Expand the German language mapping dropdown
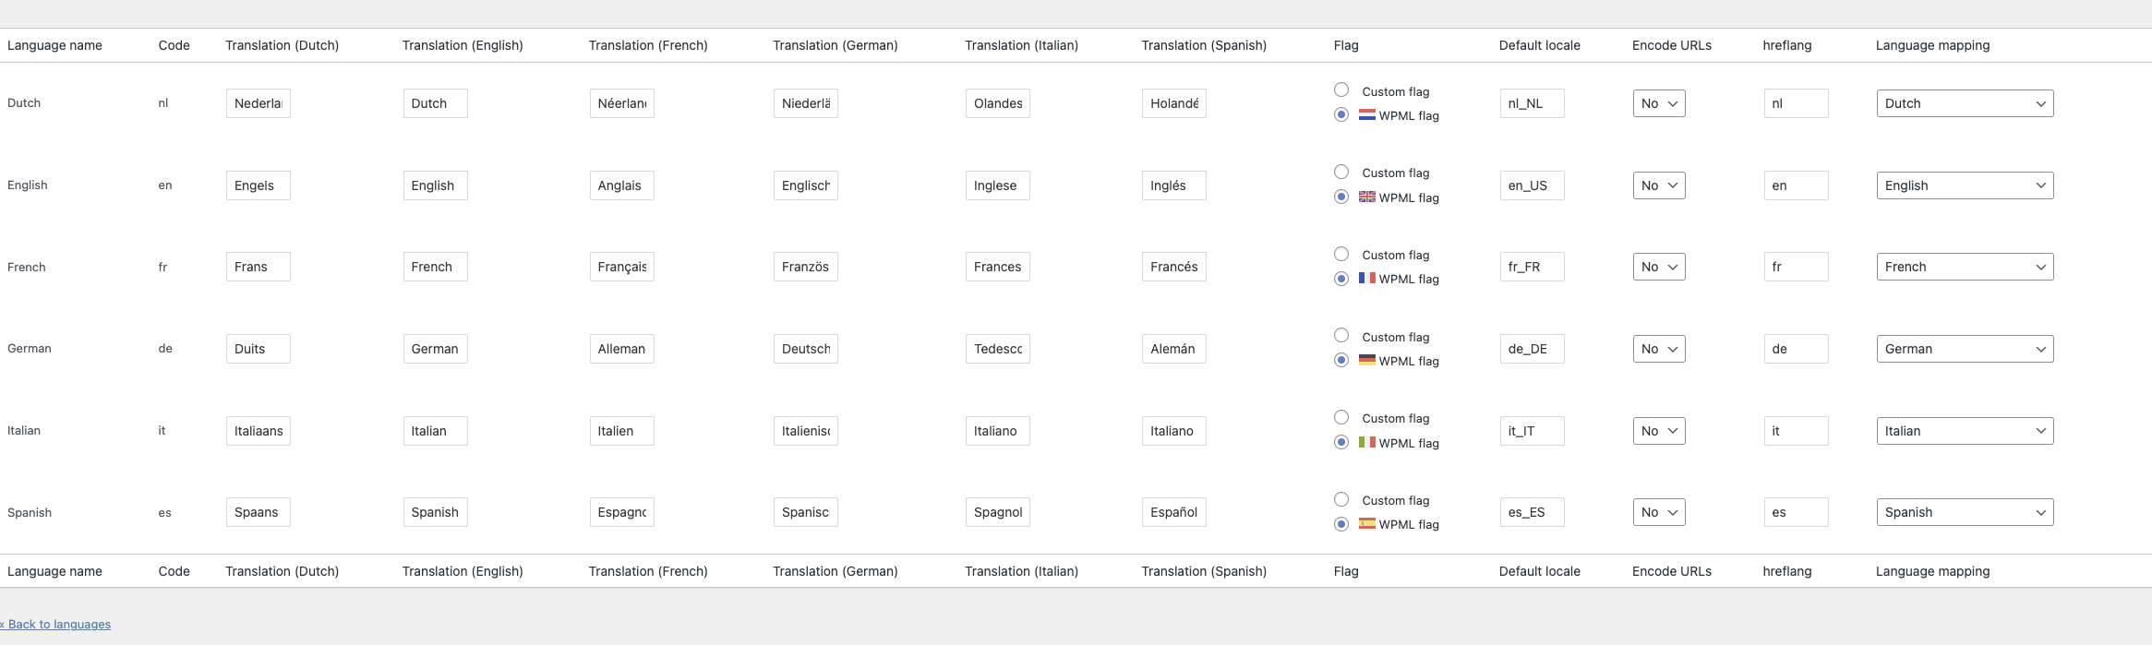 coord(1965,349)
